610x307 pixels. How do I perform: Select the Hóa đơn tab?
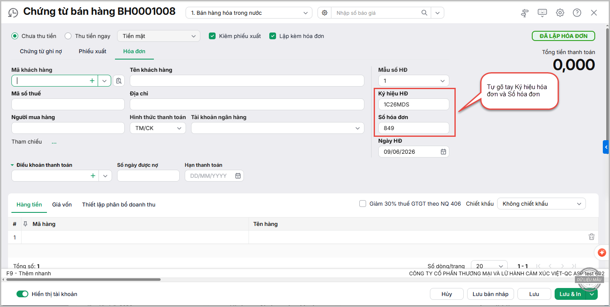click(x=134, y=52)
